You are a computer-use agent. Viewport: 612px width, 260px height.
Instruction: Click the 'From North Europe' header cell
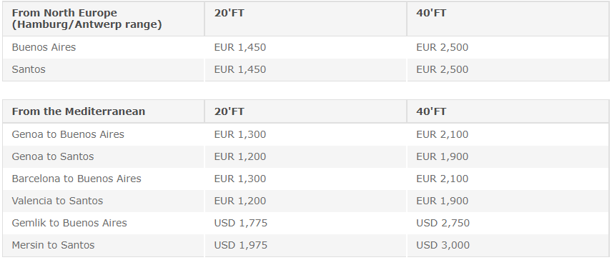coord(103,19)
